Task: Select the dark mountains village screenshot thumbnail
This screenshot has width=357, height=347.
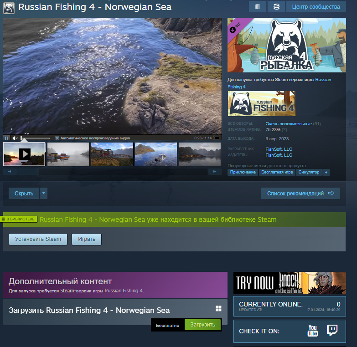Action: point(199,154)
